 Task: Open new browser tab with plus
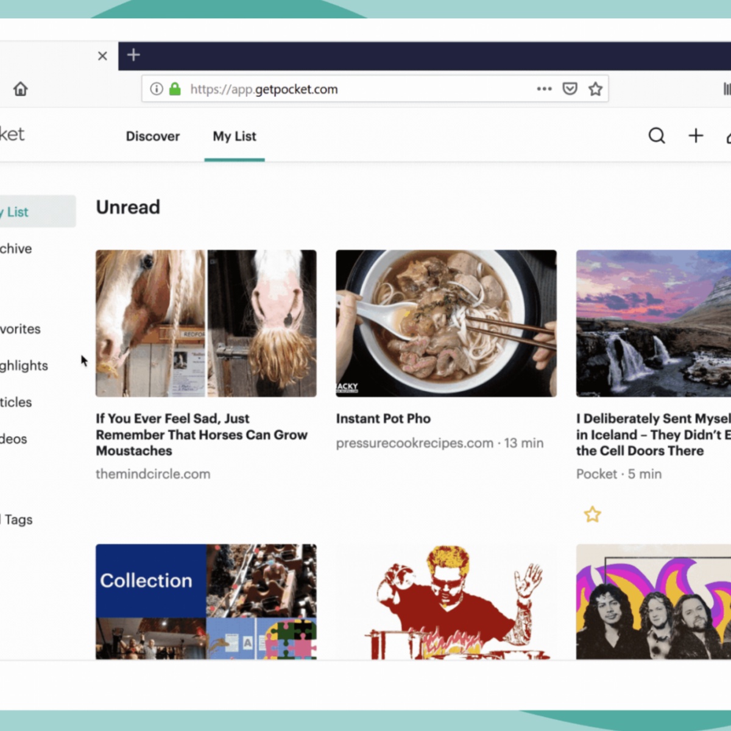click(x=133, y=55)
